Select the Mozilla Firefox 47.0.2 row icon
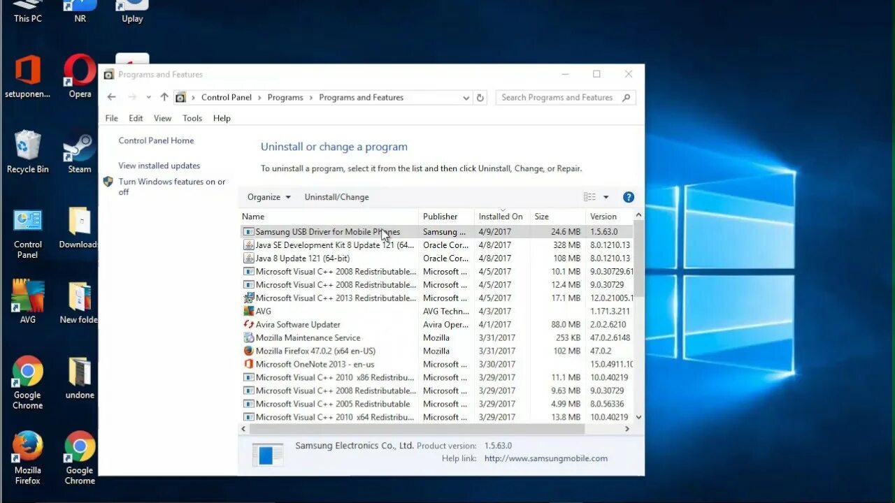 248,351
